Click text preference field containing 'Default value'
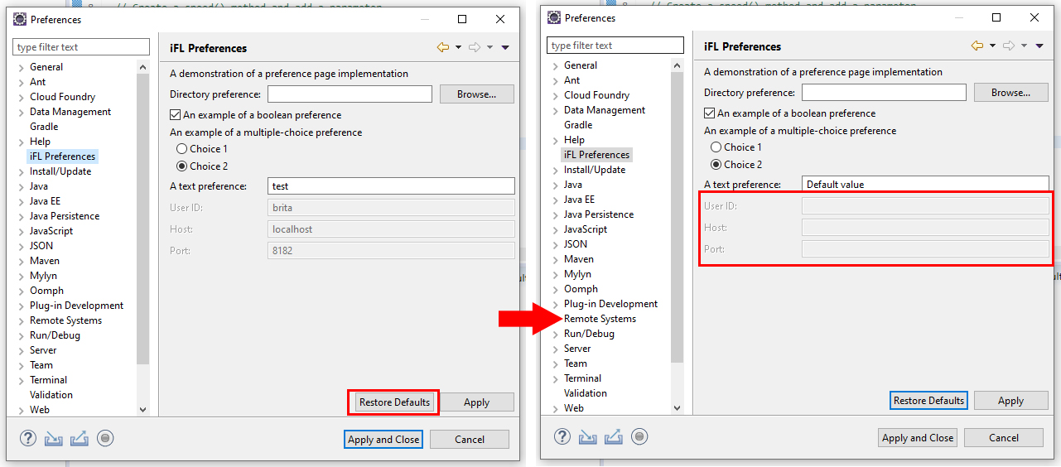 tap(925, 185)
